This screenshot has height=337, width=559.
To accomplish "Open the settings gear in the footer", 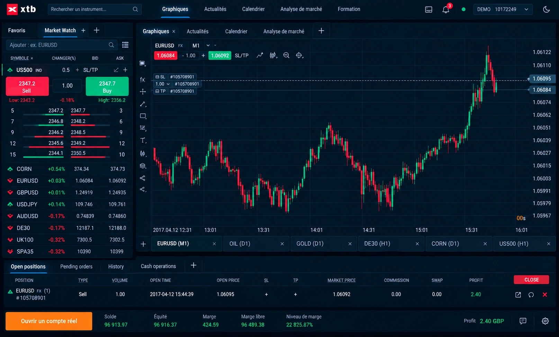I will tap(545, 321).
